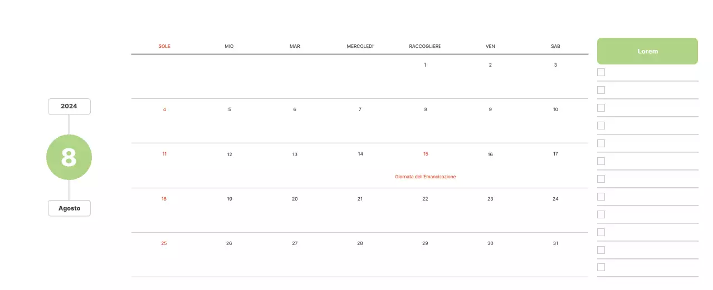Select the VEN column header
The image size is (713, 290).
pos(490,46)
